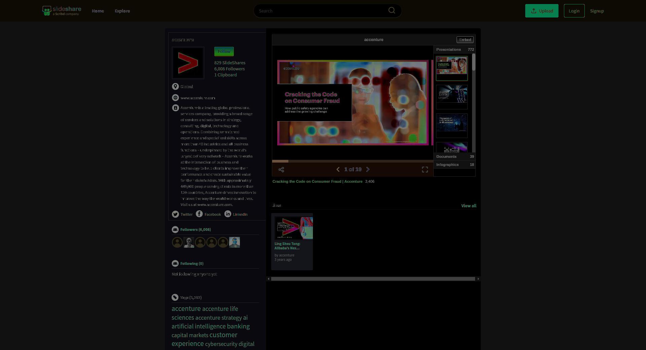Select third presentation thumbnail in list
The height and width of the screenshot is (350, 646).
click(x=452, y=126)
